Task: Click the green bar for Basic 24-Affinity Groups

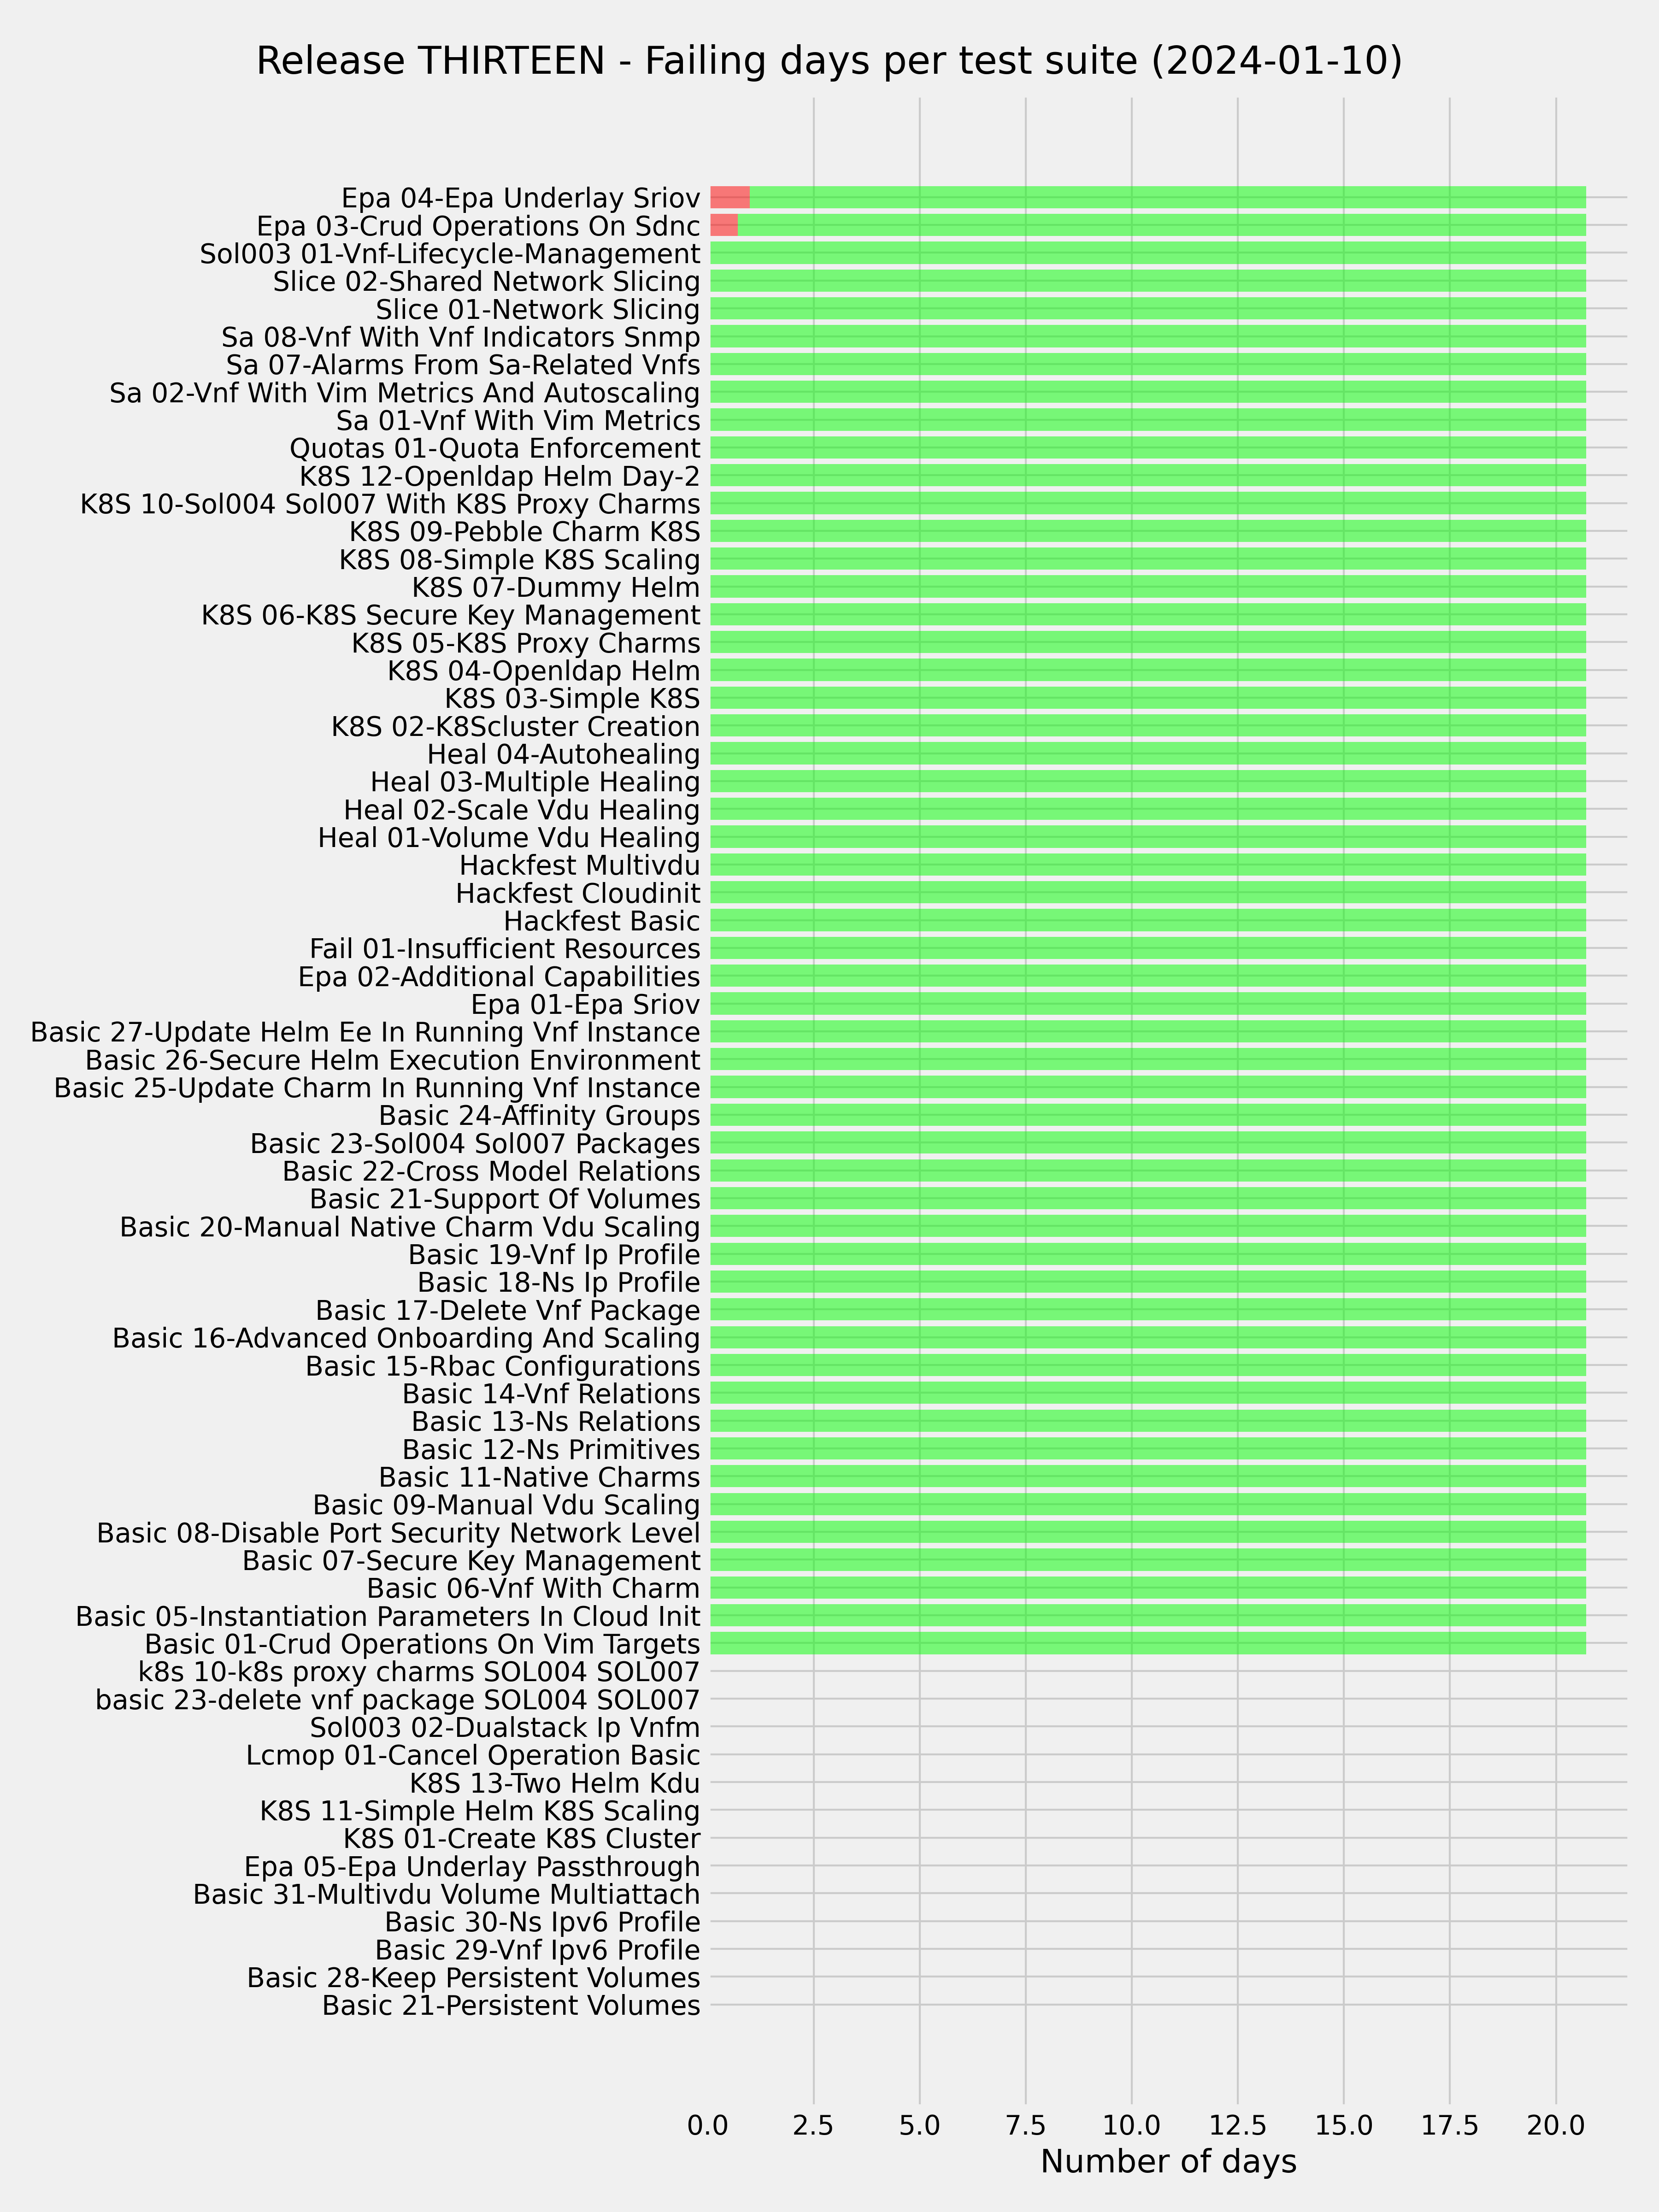Action: point(1148,1115)
